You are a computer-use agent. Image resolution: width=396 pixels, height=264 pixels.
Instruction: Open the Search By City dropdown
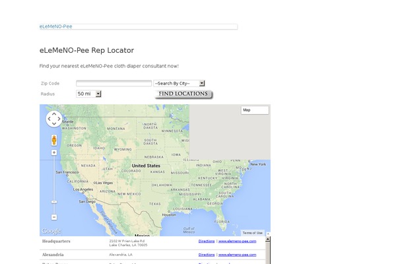pos(180,83)
